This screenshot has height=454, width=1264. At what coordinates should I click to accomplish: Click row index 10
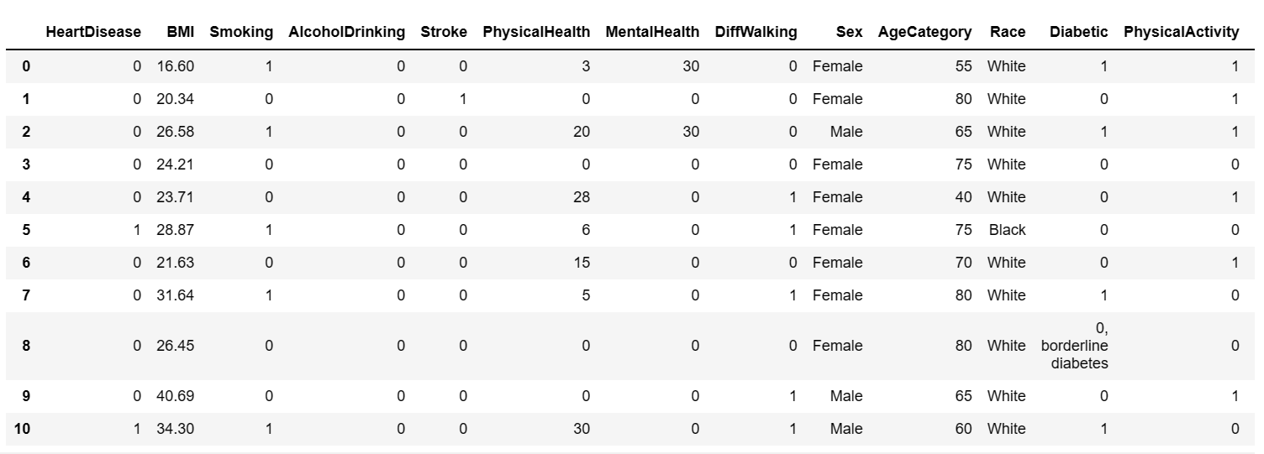[23, 429]
